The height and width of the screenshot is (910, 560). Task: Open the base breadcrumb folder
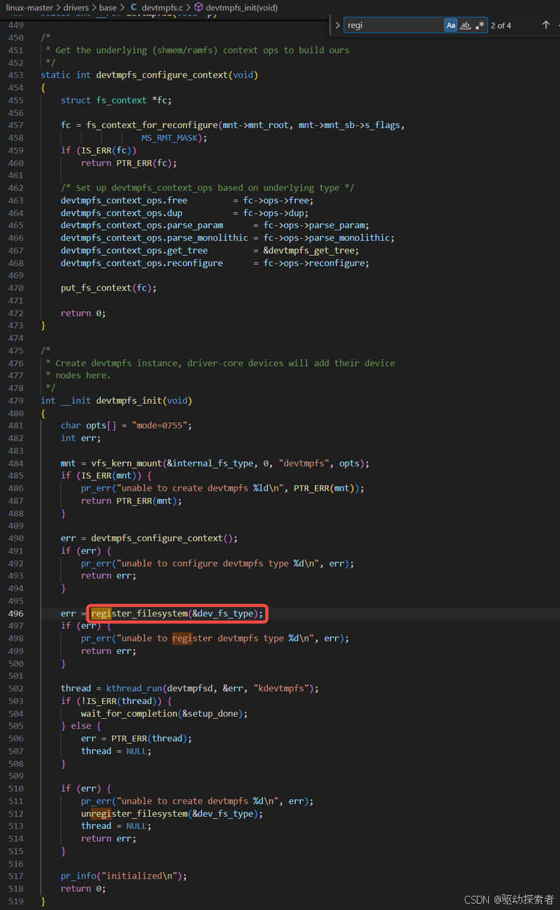tap(108, 7)
